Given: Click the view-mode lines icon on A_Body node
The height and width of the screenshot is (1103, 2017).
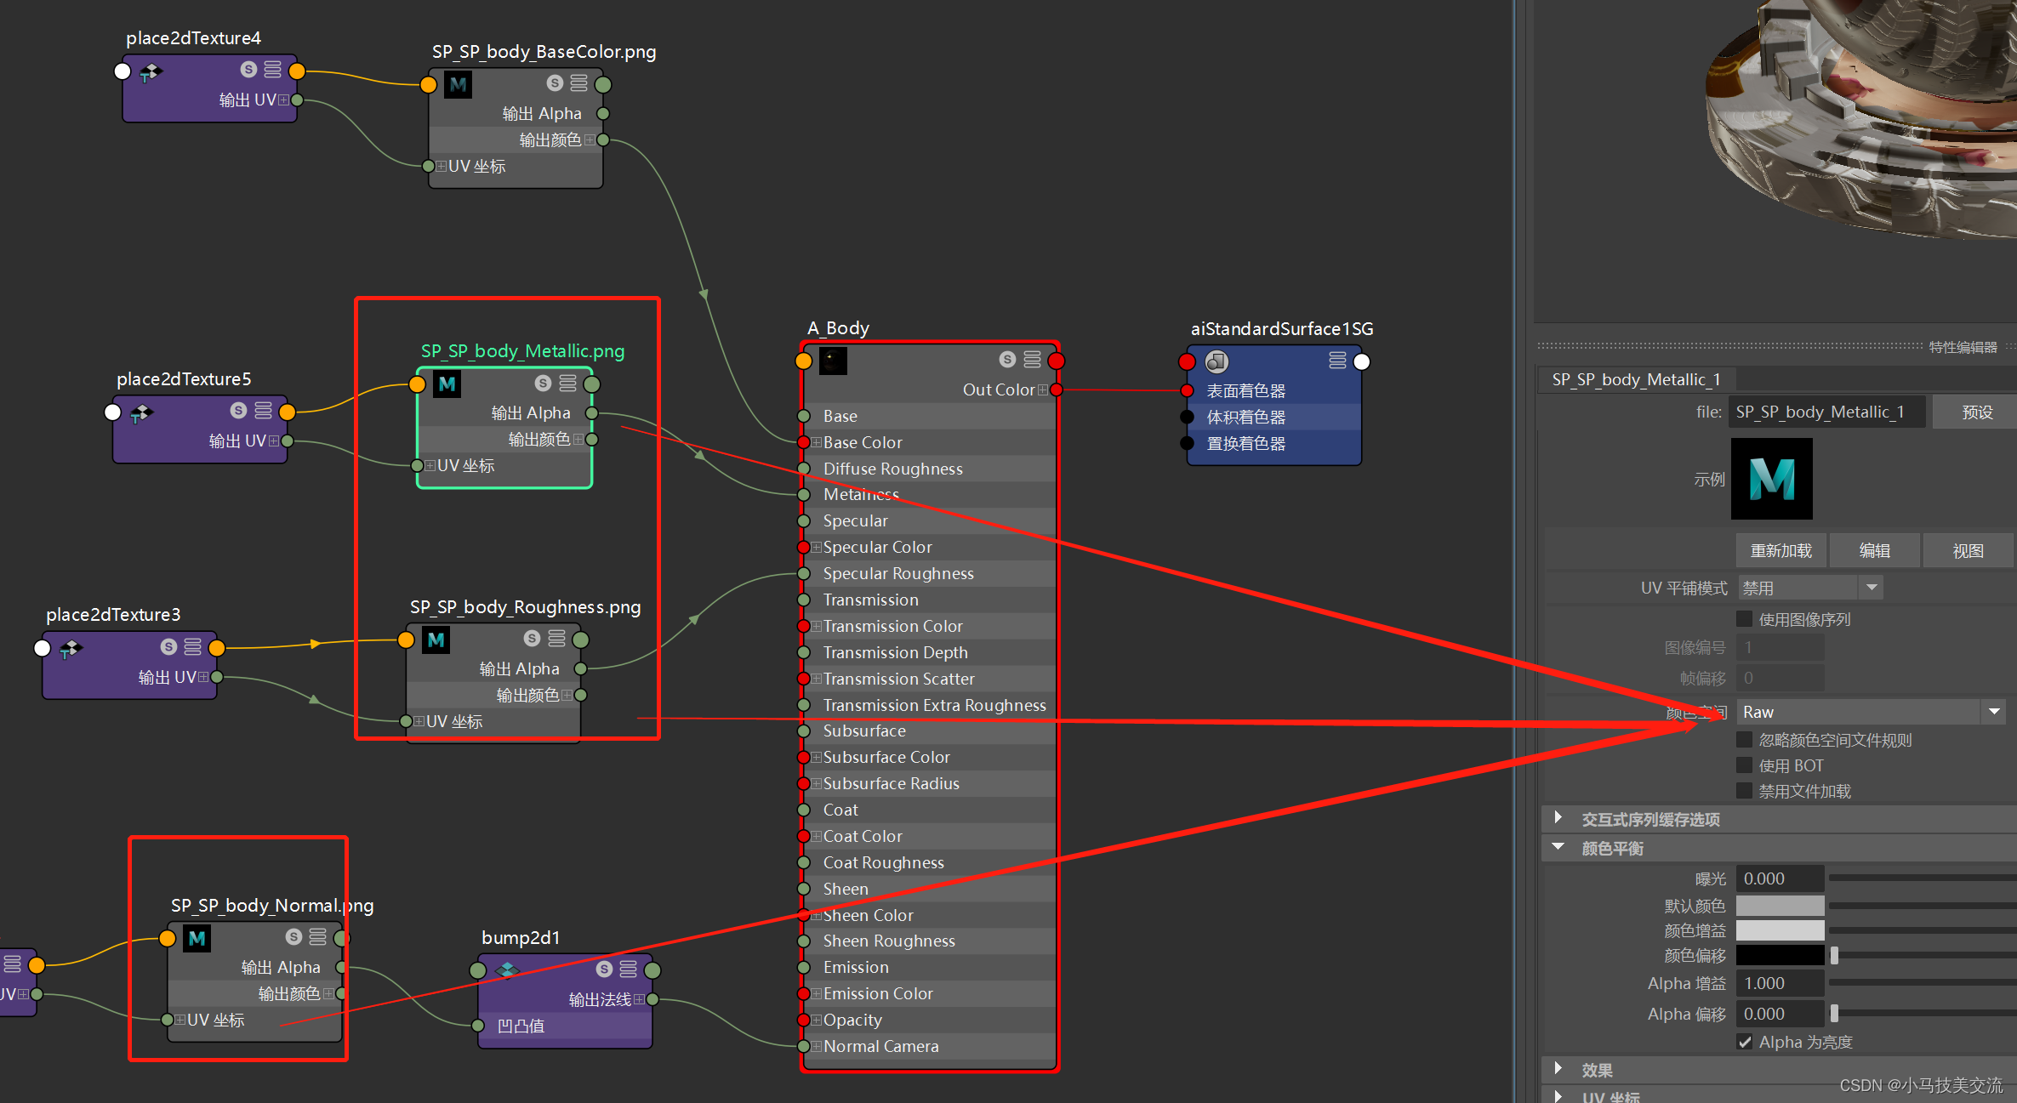Looking at the screenshot, I should [1032, 360].
